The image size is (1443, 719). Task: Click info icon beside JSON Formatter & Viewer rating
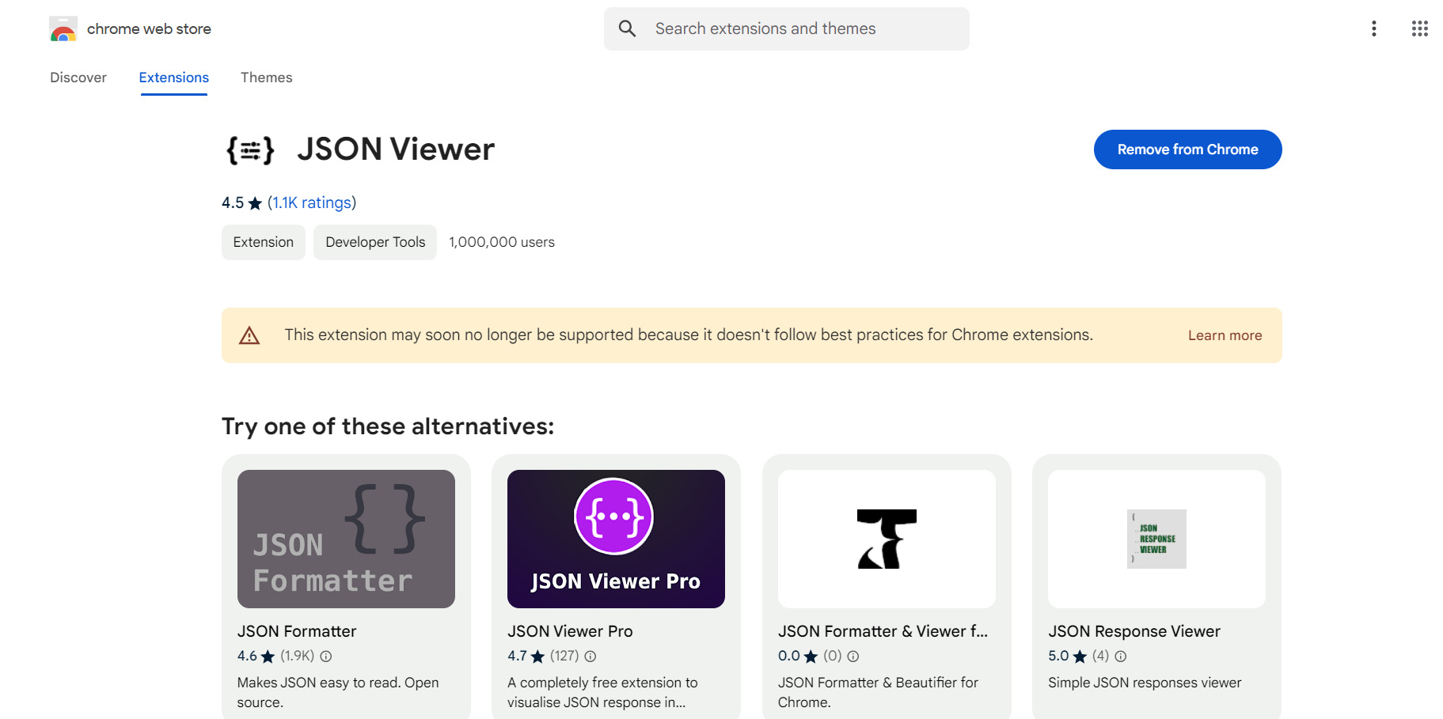click(853, 657)
